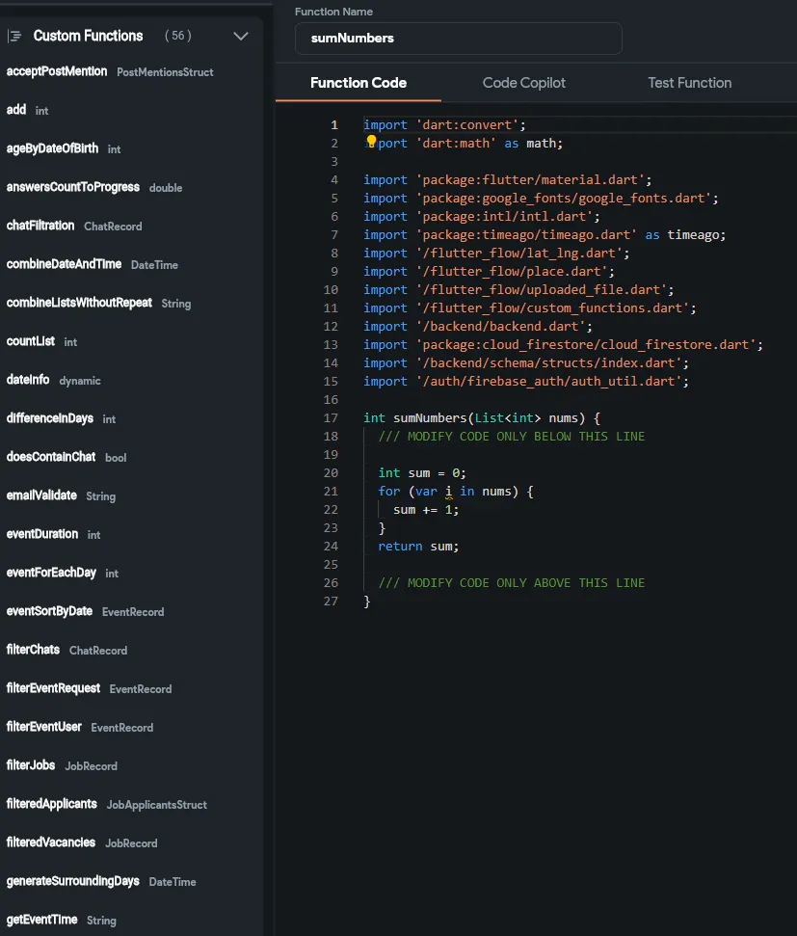
Task: Collapse the Custom Functions section chevron
Action: coord(241,37)
